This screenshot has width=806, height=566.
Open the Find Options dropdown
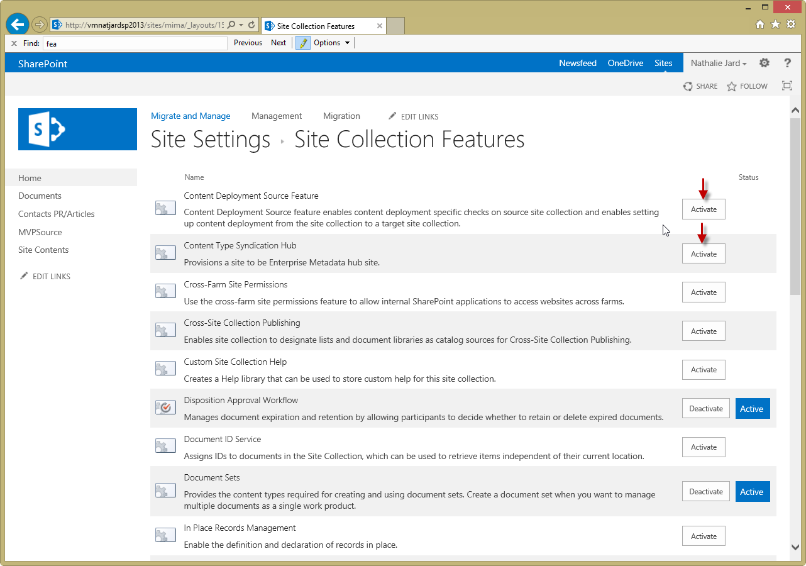331,43
